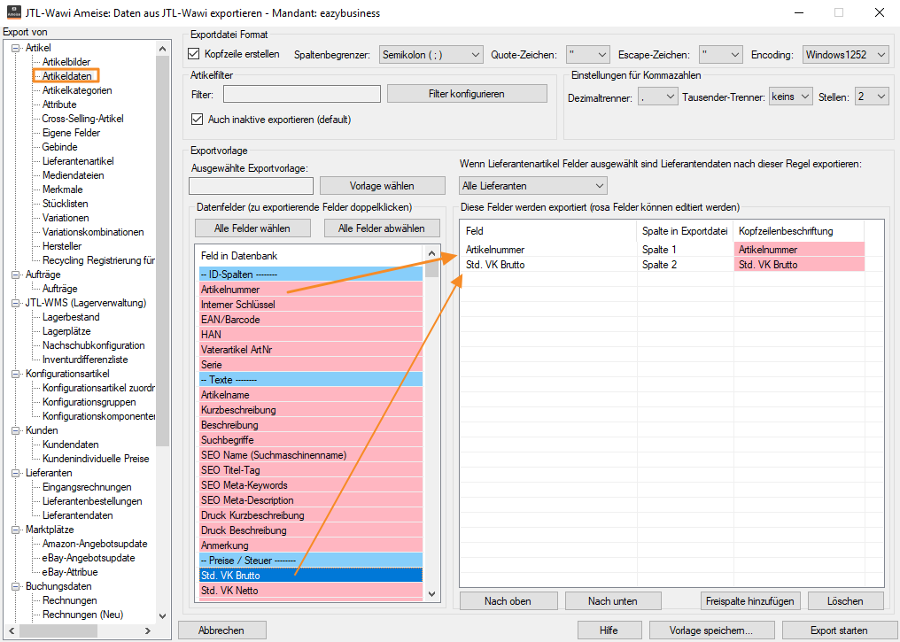This screenshot has width=900, height=642.
Task: Click the Filter text input field
Action: pyautogui.click(x=302, y=94)
